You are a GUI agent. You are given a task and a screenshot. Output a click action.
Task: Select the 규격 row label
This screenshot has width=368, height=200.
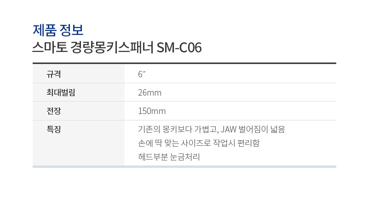[x=54, y=74]
